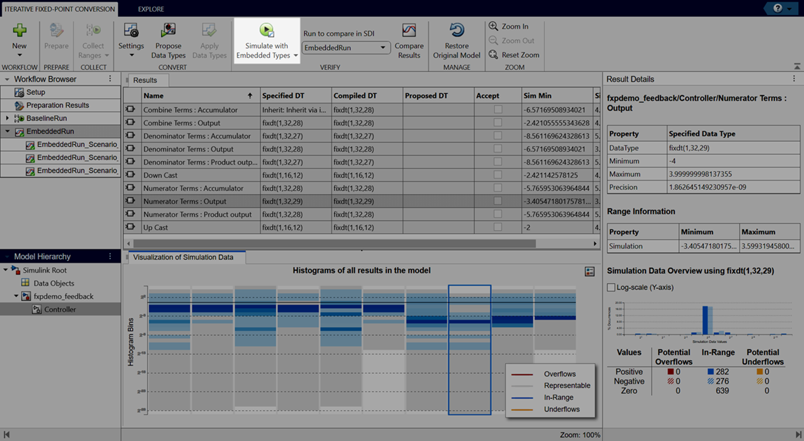Expand the BaselineRun tree node
804x441 pixels.
(x=7, y=118)
